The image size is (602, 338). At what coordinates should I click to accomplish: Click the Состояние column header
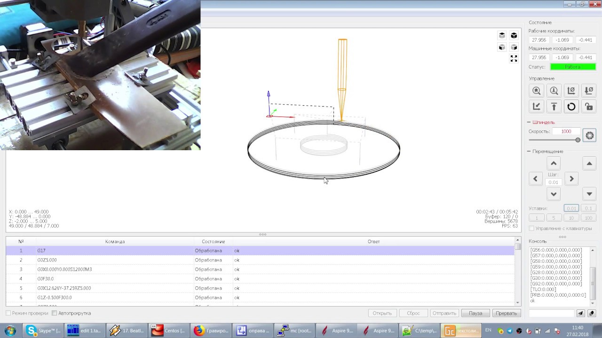point(213,241)
